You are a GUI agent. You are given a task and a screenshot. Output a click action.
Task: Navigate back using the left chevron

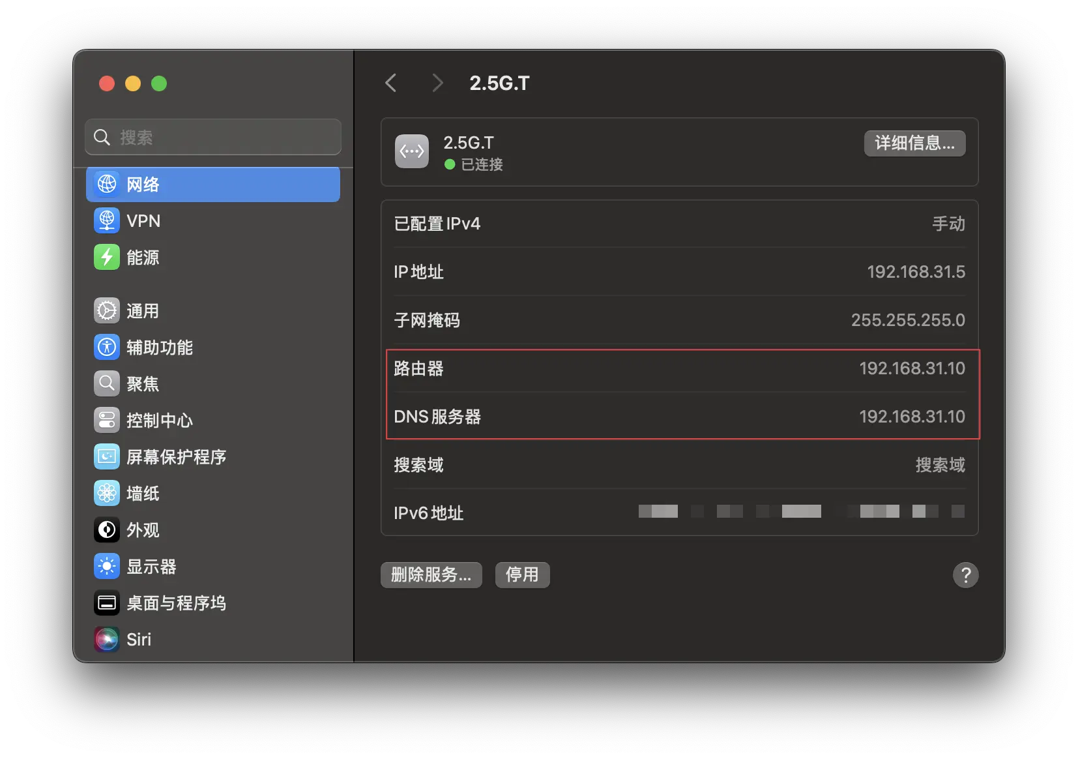tap(390, 83)
